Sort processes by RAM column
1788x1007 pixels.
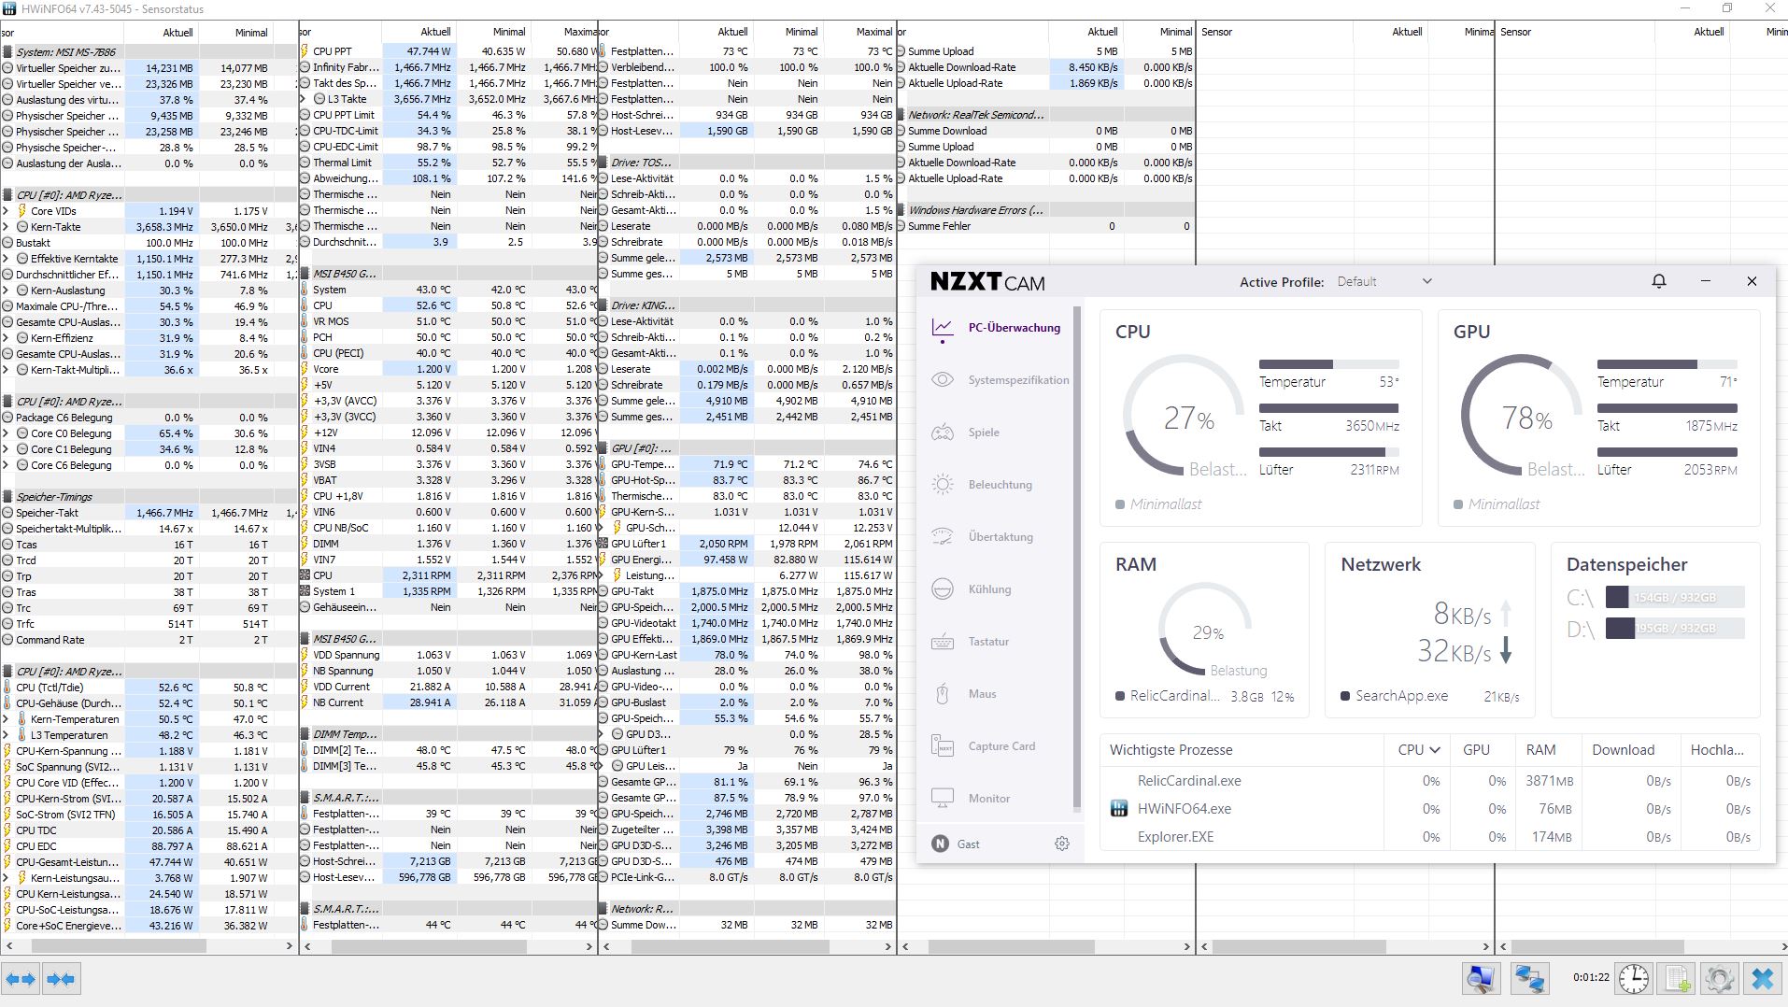click(x=1540, y=750)
